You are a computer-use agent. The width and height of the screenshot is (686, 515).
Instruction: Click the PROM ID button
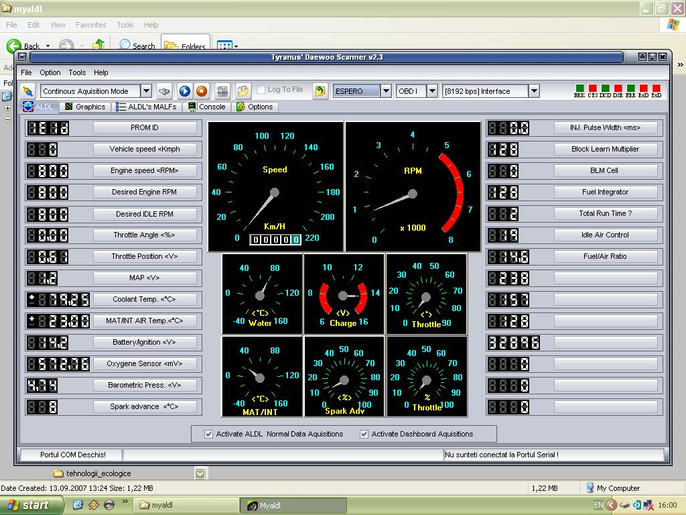145,127
